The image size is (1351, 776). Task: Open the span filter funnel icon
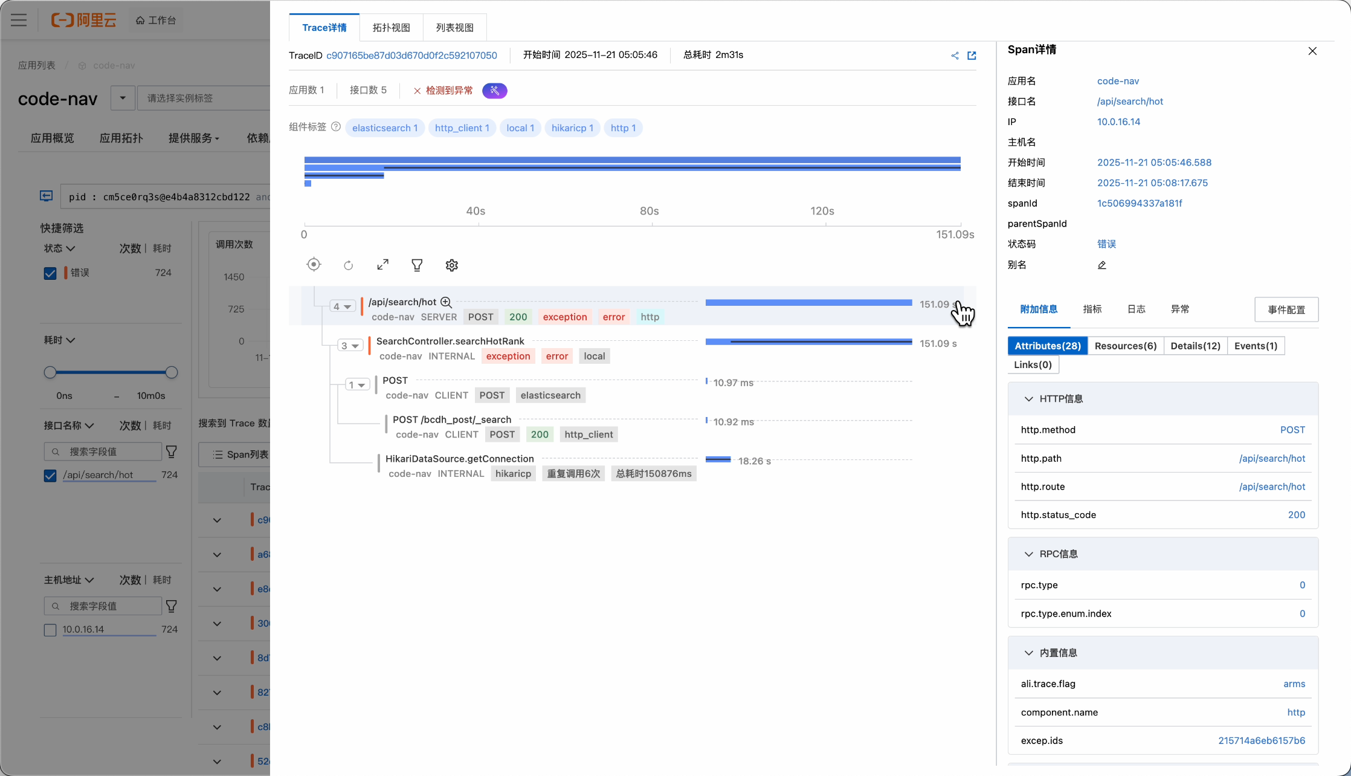click(x=417, y=265)
